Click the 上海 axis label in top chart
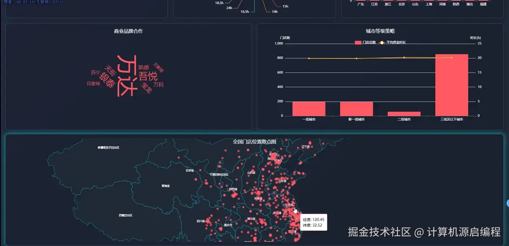Image resolution: width=509 pixels, height=246 pixels. (x=429, y=4)
